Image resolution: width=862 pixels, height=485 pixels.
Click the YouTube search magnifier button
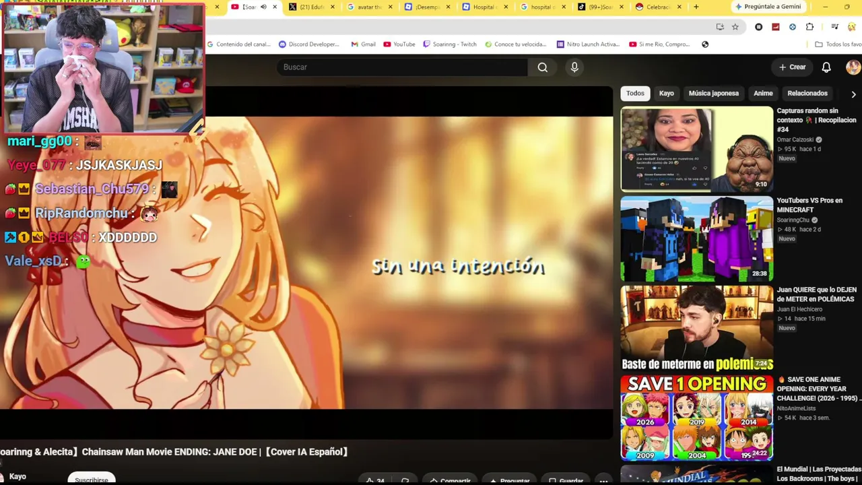(x=542, y=67)
